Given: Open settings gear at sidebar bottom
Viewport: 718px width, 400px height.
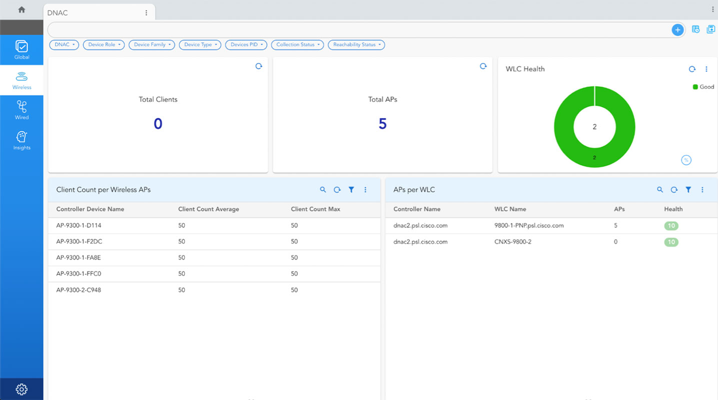Looking at the screenshot, I should (x=22, y=389).
